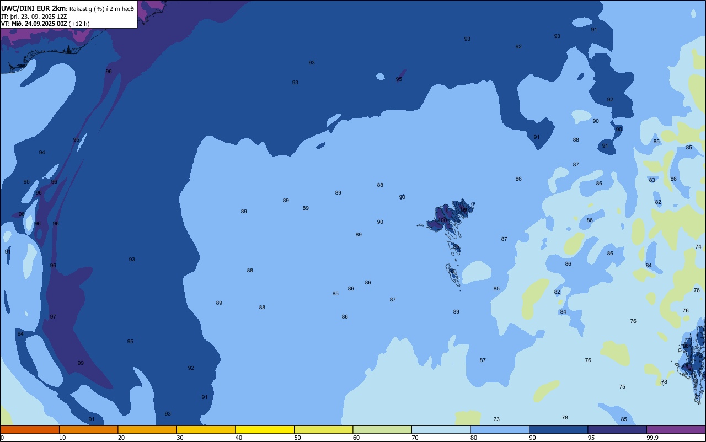Click the 80–90 light blue legend swatch
Viewport: 706px width, 442px height.
click(500, 429)
